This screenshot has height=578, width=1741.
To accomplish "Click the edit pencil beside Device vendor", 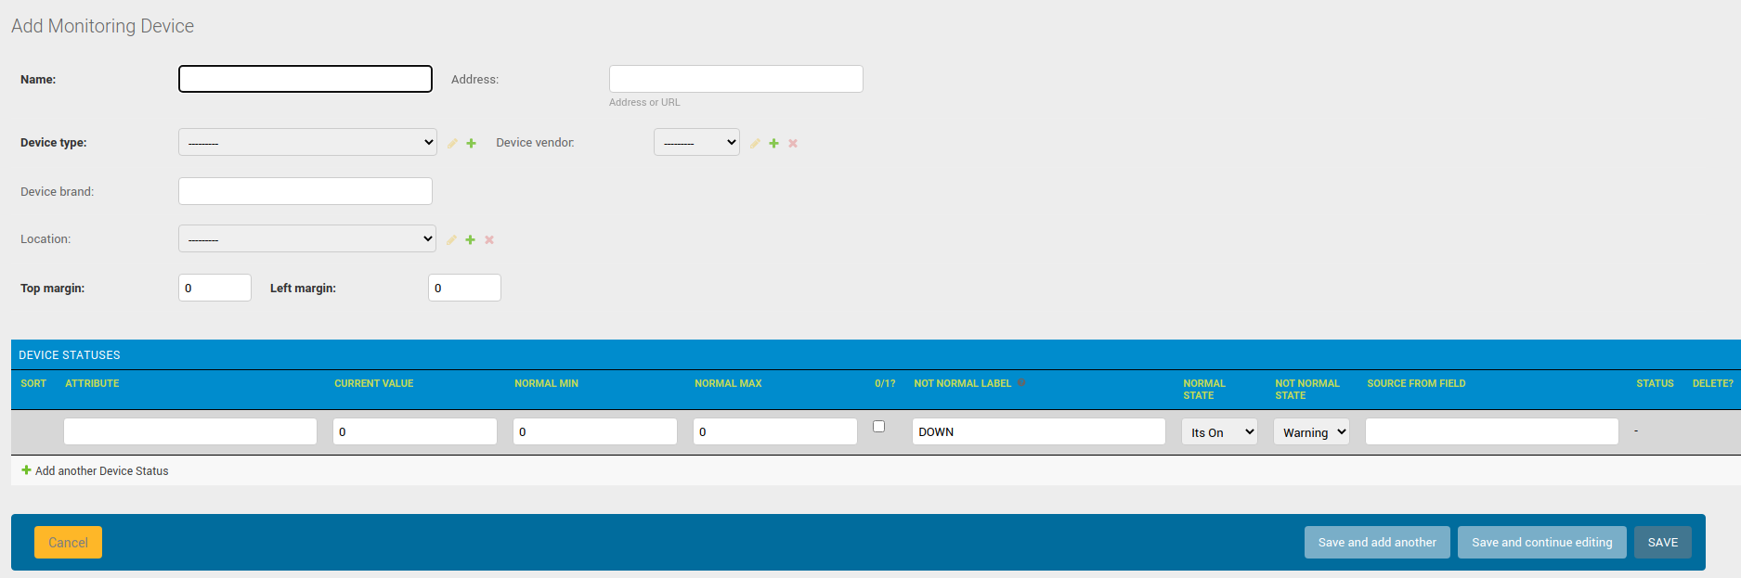I will pyautogui.click(x=755, y=144).
